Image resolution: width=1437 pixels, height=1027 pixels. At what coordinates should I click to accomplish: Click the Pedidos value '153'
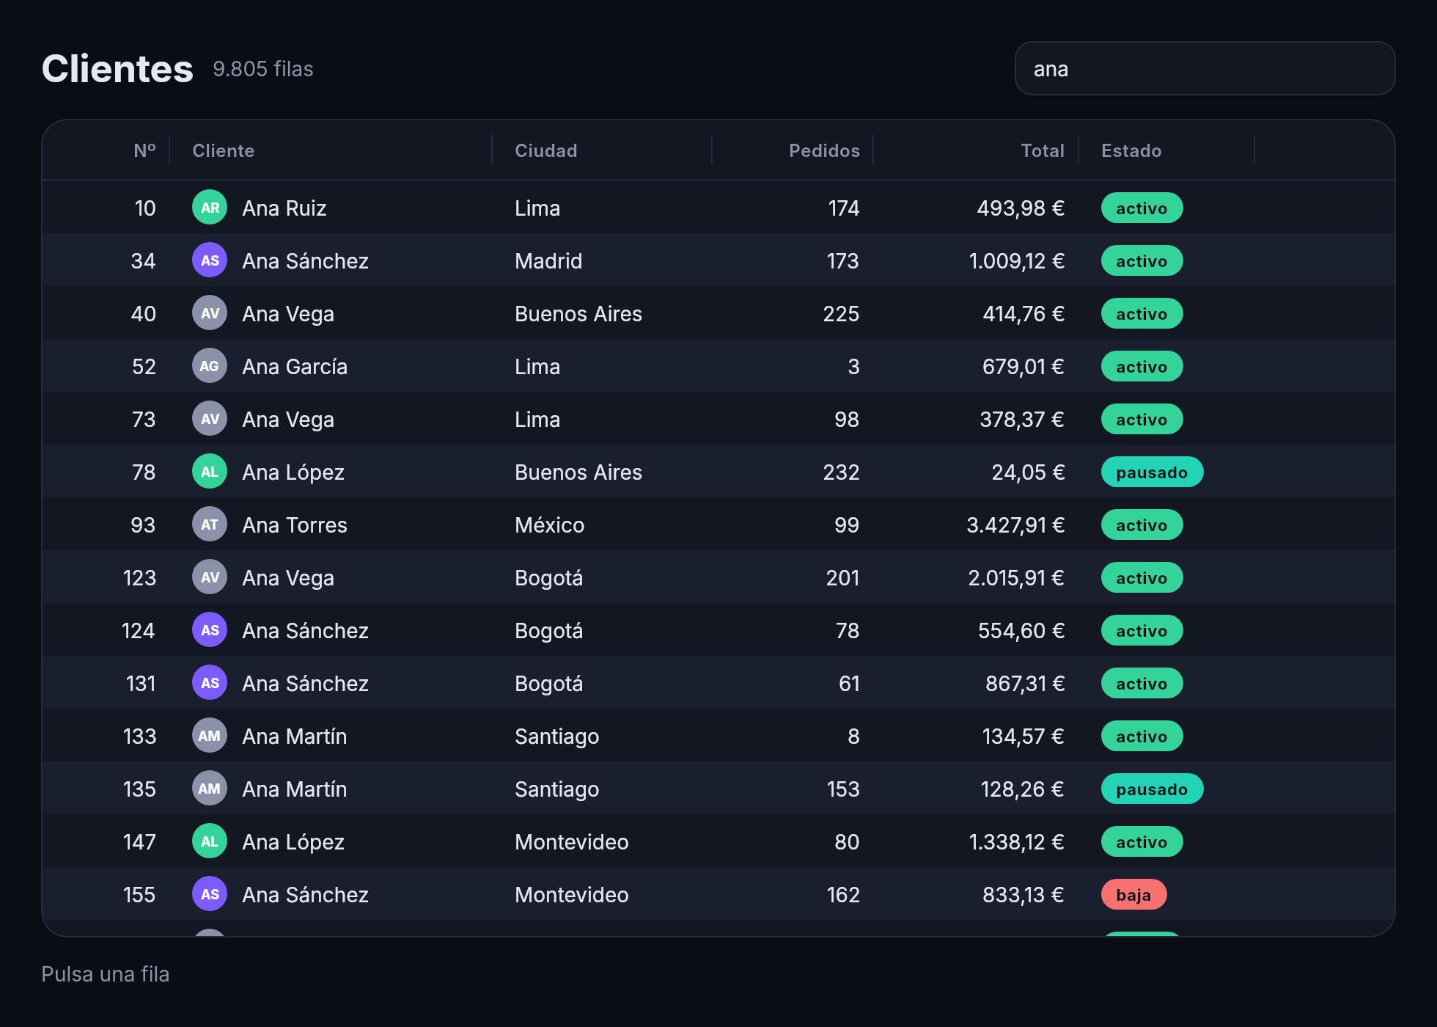(x=843, y=789)
